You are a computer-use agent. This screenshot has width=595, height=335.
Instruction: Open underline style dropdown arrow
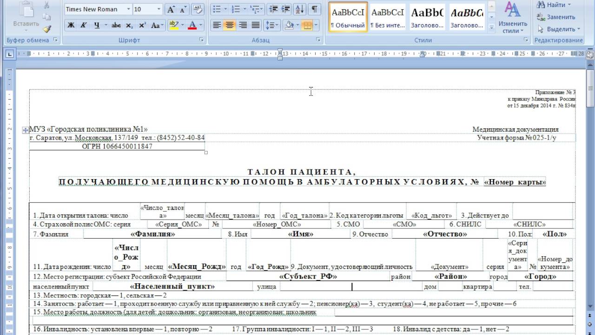tap(105, 25)
